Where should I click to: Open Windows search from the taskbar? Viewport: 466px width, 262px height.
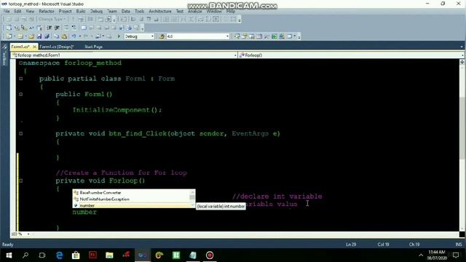[25, 255]
